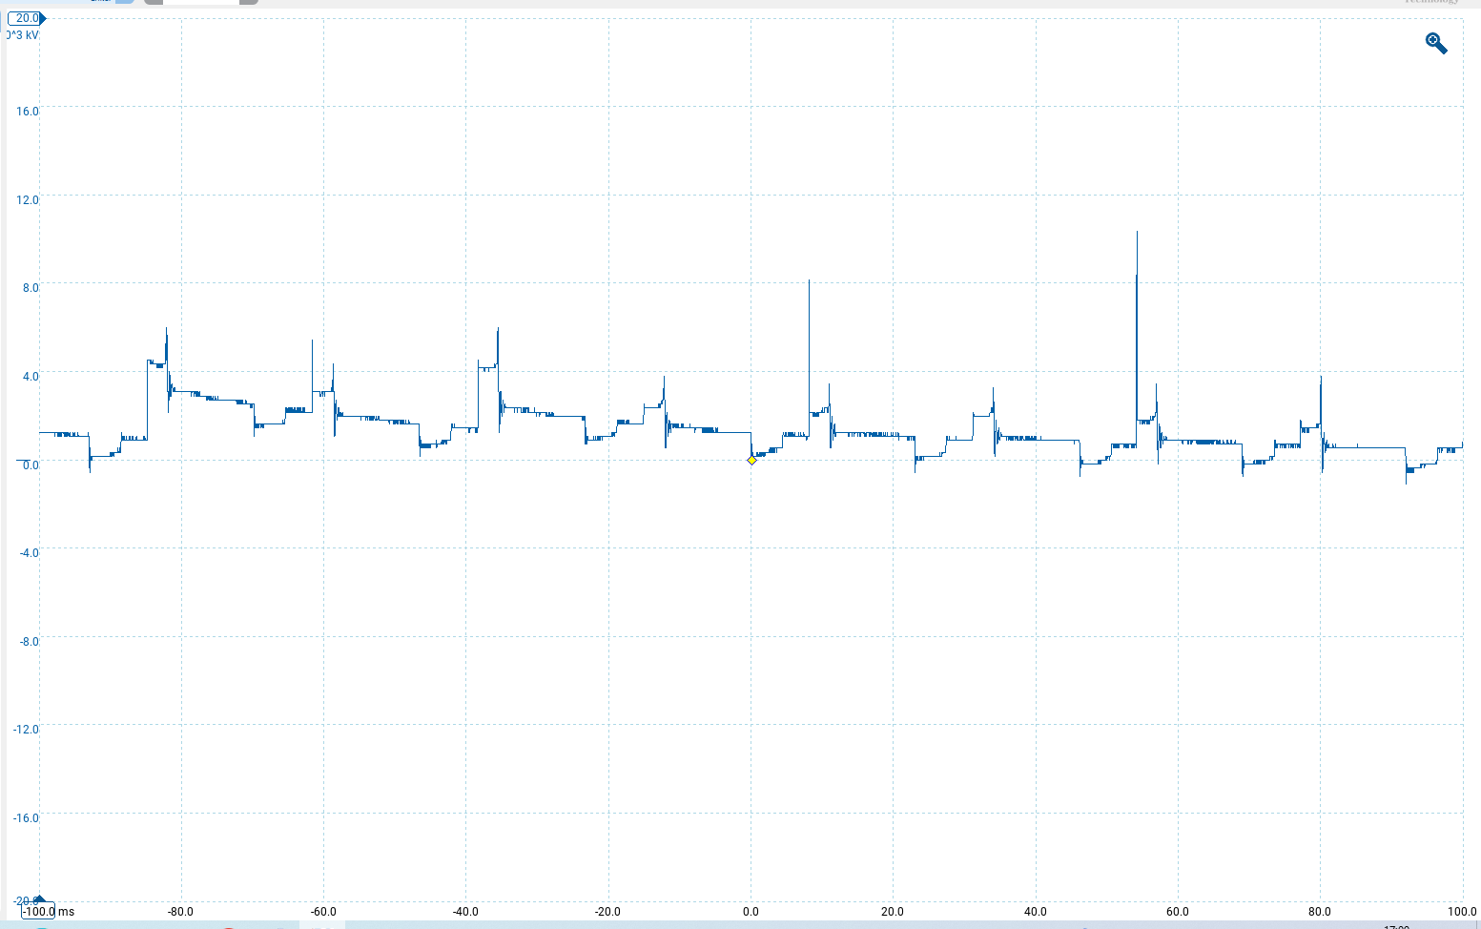Click the -4.0 vertical axis label
The height and width of the screenshot is (929, 1481).
click(29, 553)
